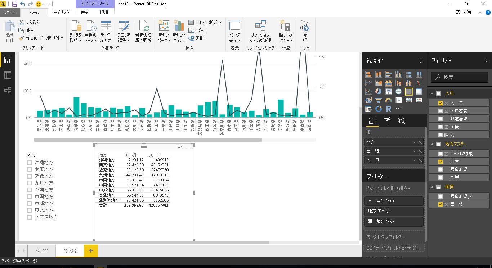
Task: Remove 人 口 from values with X
Action: click(x=420, y=160)
